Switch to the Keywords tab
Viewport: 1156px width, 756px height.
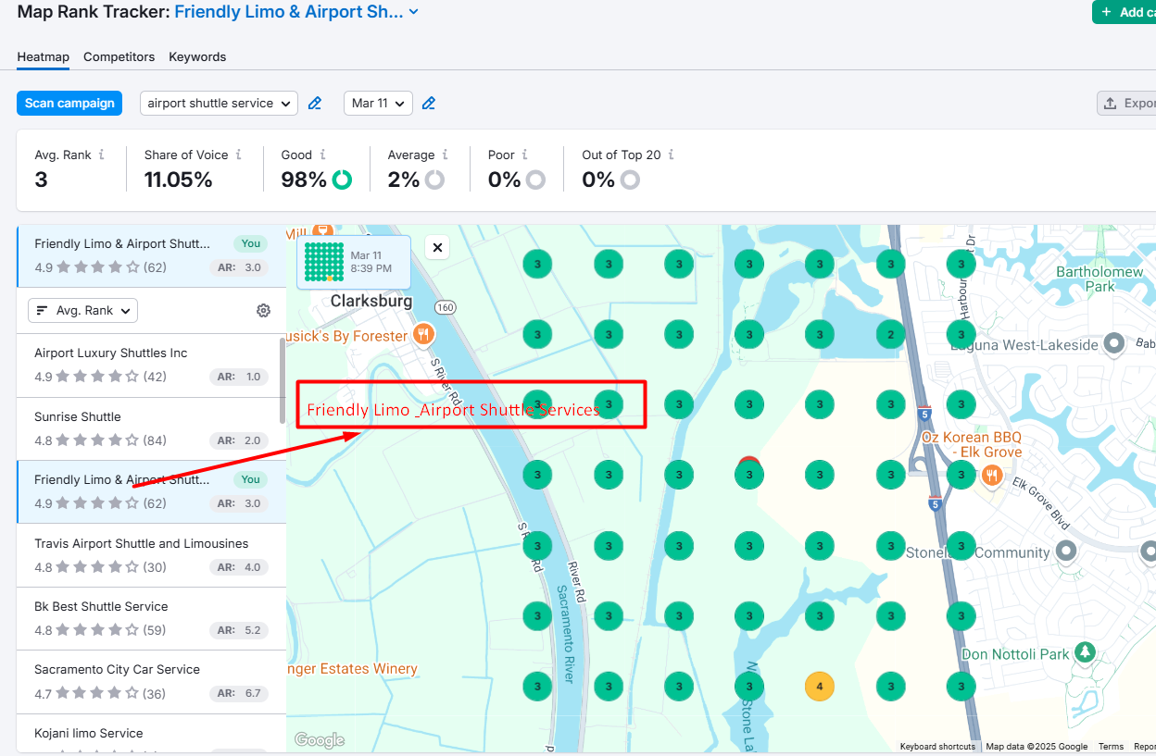pos(197,56)
